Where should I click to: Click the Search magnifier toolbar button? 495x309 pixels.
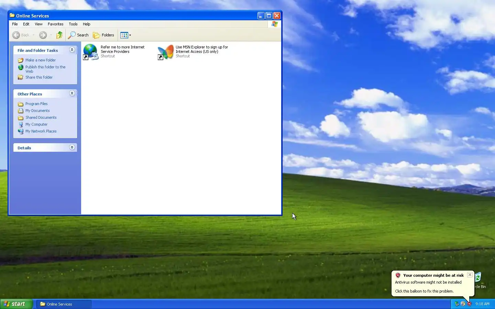point(78,35)
